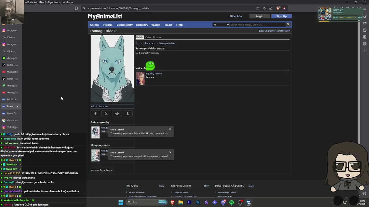Click Add to Favorites link

[100, 106]
